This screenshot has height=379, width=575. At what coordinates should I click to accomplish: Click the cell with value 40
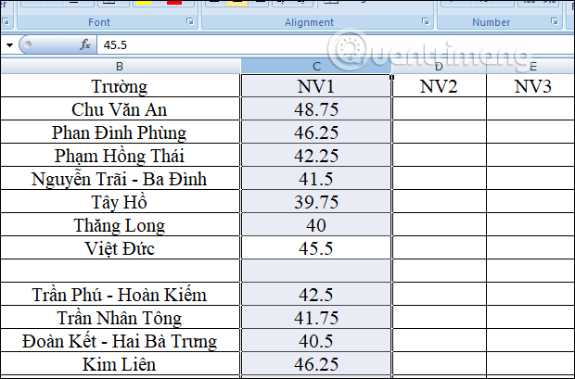316,224
